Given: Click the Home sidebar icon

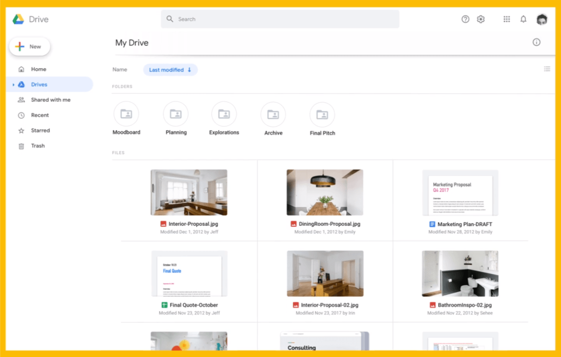Looking at the screenshot, I should (x=21, y=69).
